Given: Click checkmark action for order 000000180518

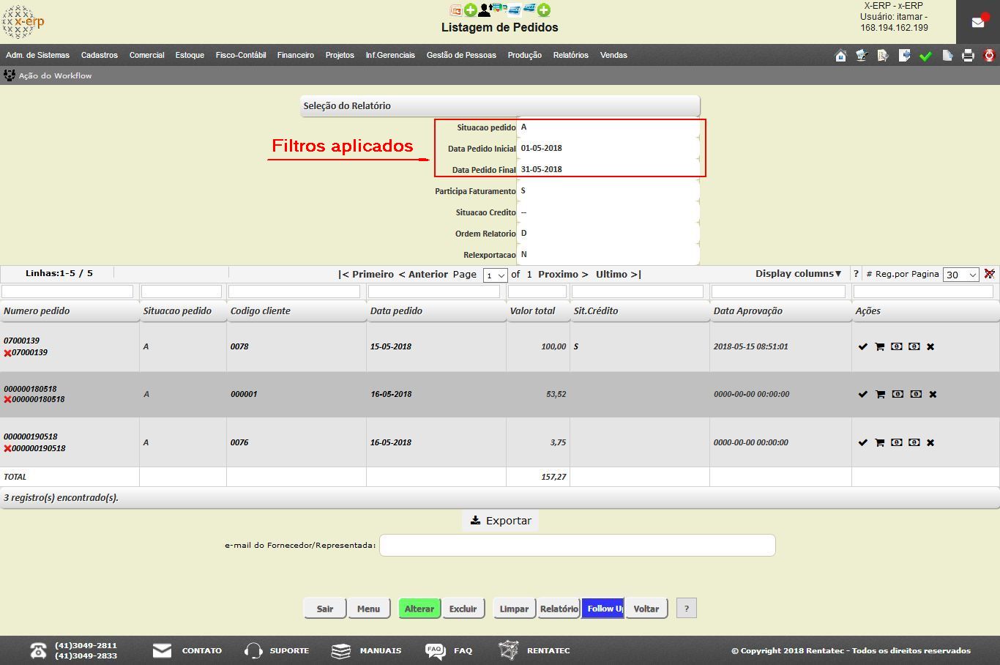Looking at the screenshot, I should coord(862,394).
